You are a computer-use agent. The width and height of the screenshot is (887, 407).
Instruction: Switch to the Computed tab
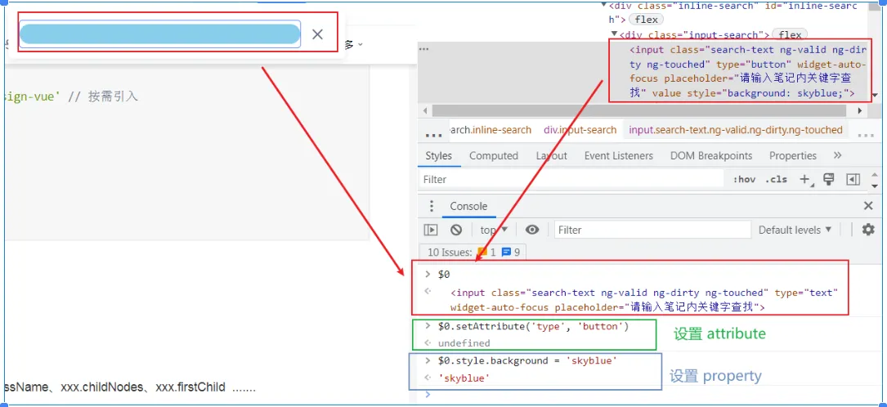tap(493, 155)
